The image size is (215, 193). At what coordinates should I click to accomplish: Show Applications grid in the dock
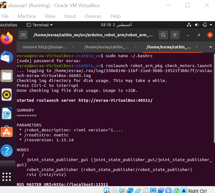(7, 177)
